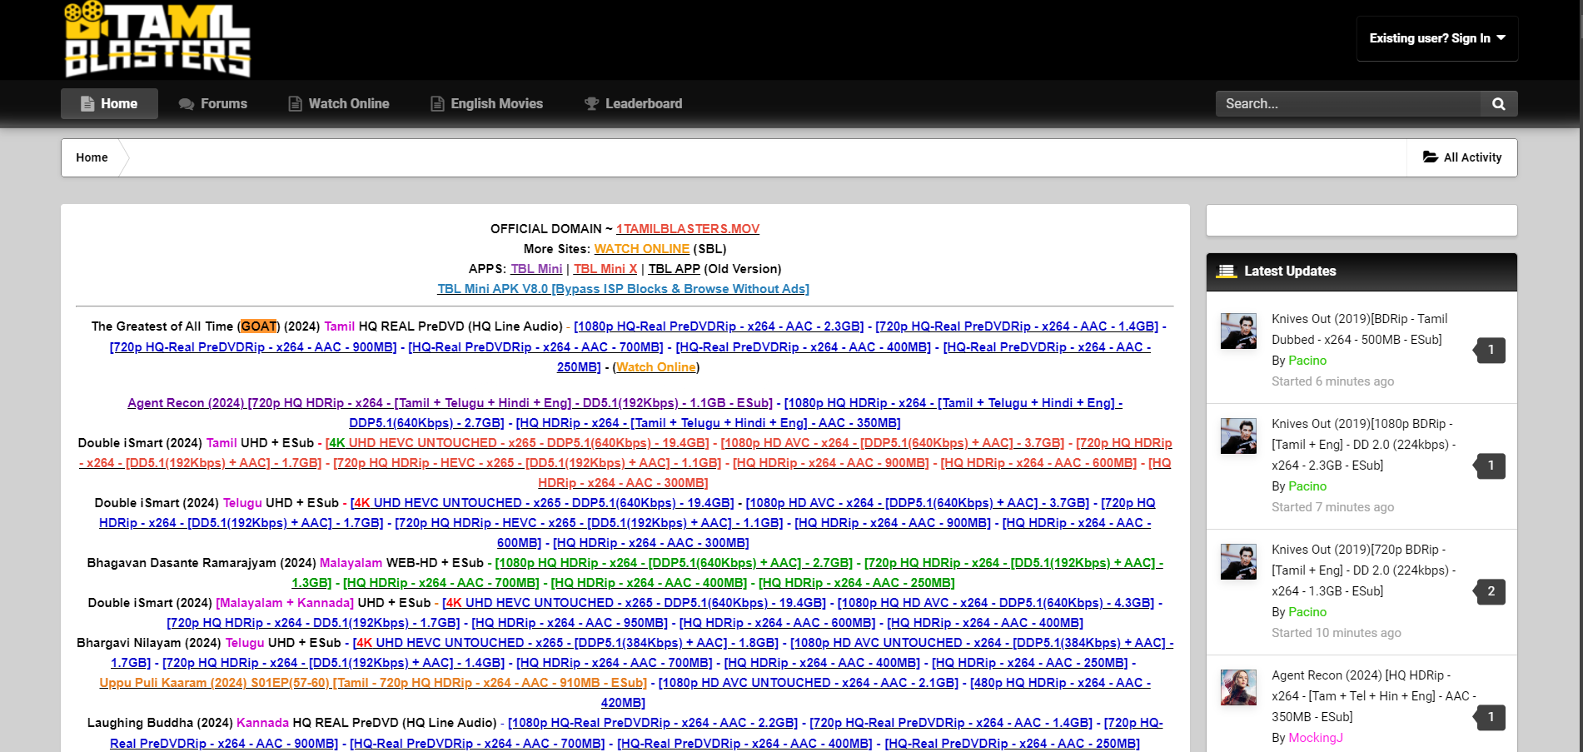1583x752 pixels.
Task: Click avatar beside Knives Out 1.3GB topic
Action: (1238, 561)
